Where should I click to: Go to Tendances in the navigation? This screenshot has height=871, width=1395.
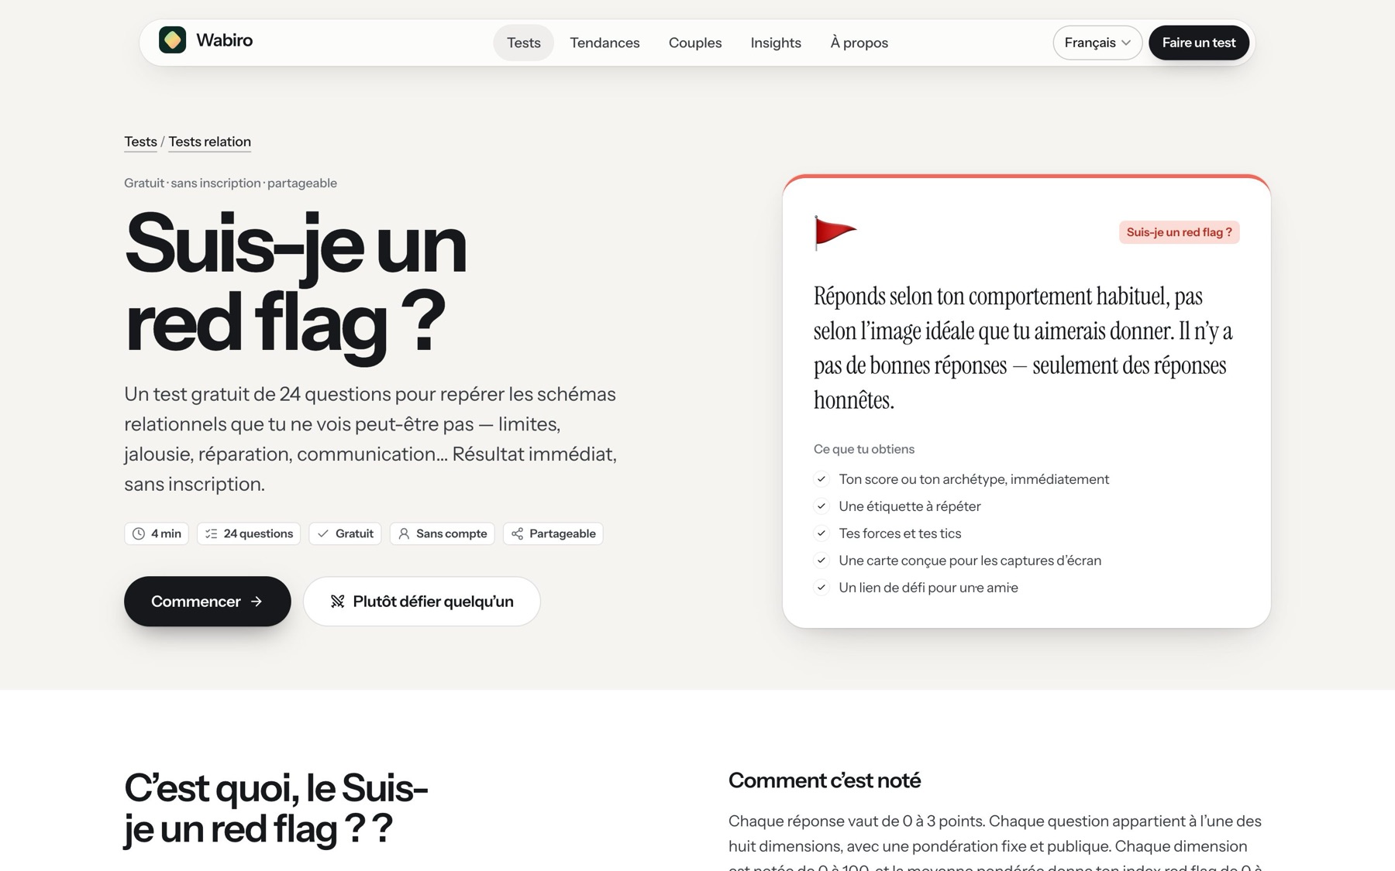605,43
